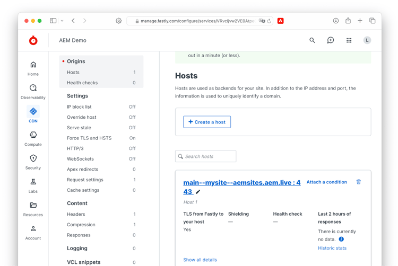The height and width of the screenshot is (266, 398).
Task: Open Cache settings item
Action: [101, 190]
